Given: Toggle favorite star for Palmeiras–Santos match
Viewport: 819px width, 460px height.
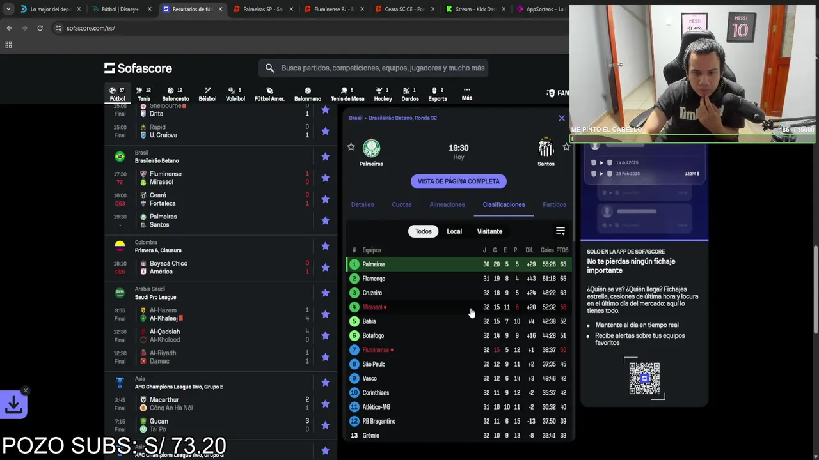Looking at the screenshot, I should (325, 220).
